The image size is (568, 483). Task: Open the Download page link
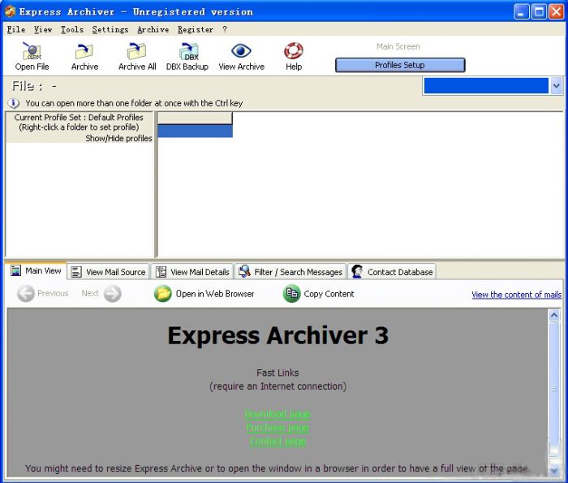coord(278,414)
